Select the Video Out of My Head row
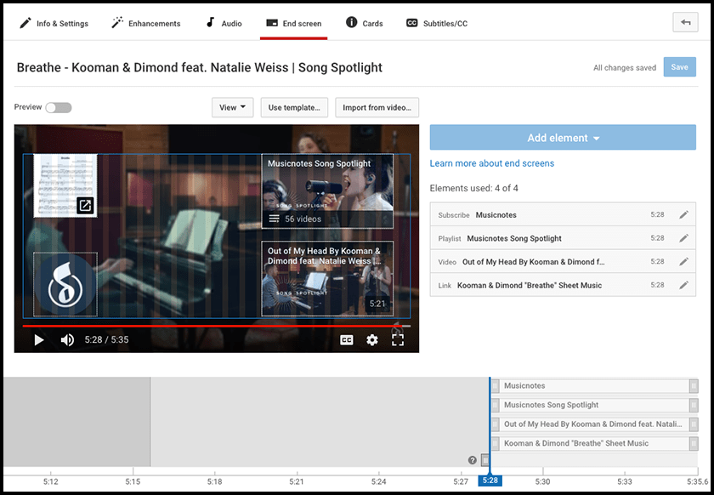The height and width of the screenshot is (495, 714). point(563,262)
